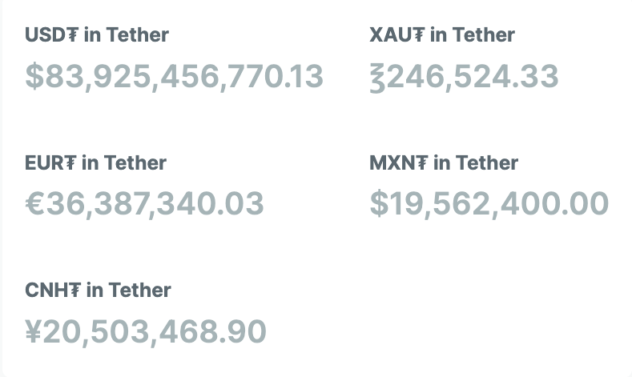
Task: Click the euro sign before 36,387,340.03
Action: (35, 204)
